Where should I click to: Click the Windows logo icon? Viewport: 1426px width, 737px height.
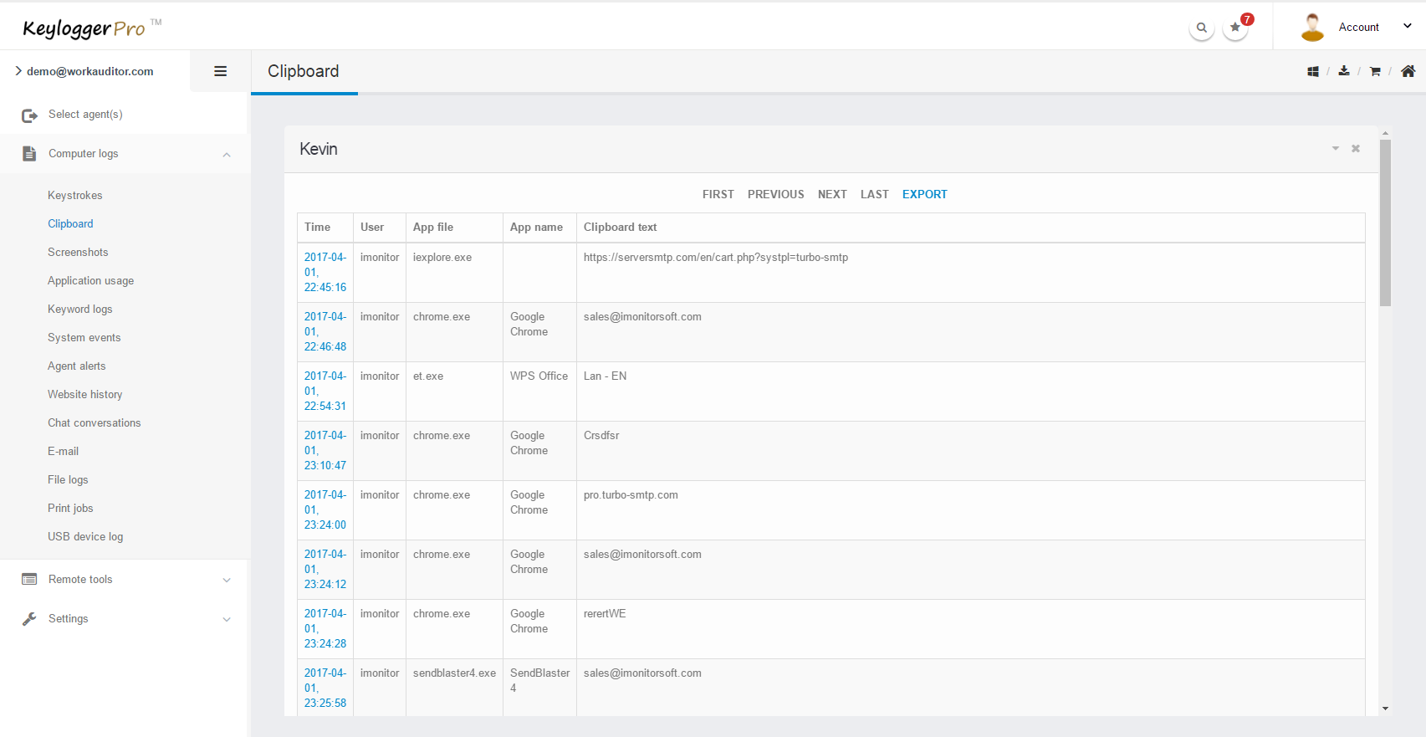tap(1313, 72)
